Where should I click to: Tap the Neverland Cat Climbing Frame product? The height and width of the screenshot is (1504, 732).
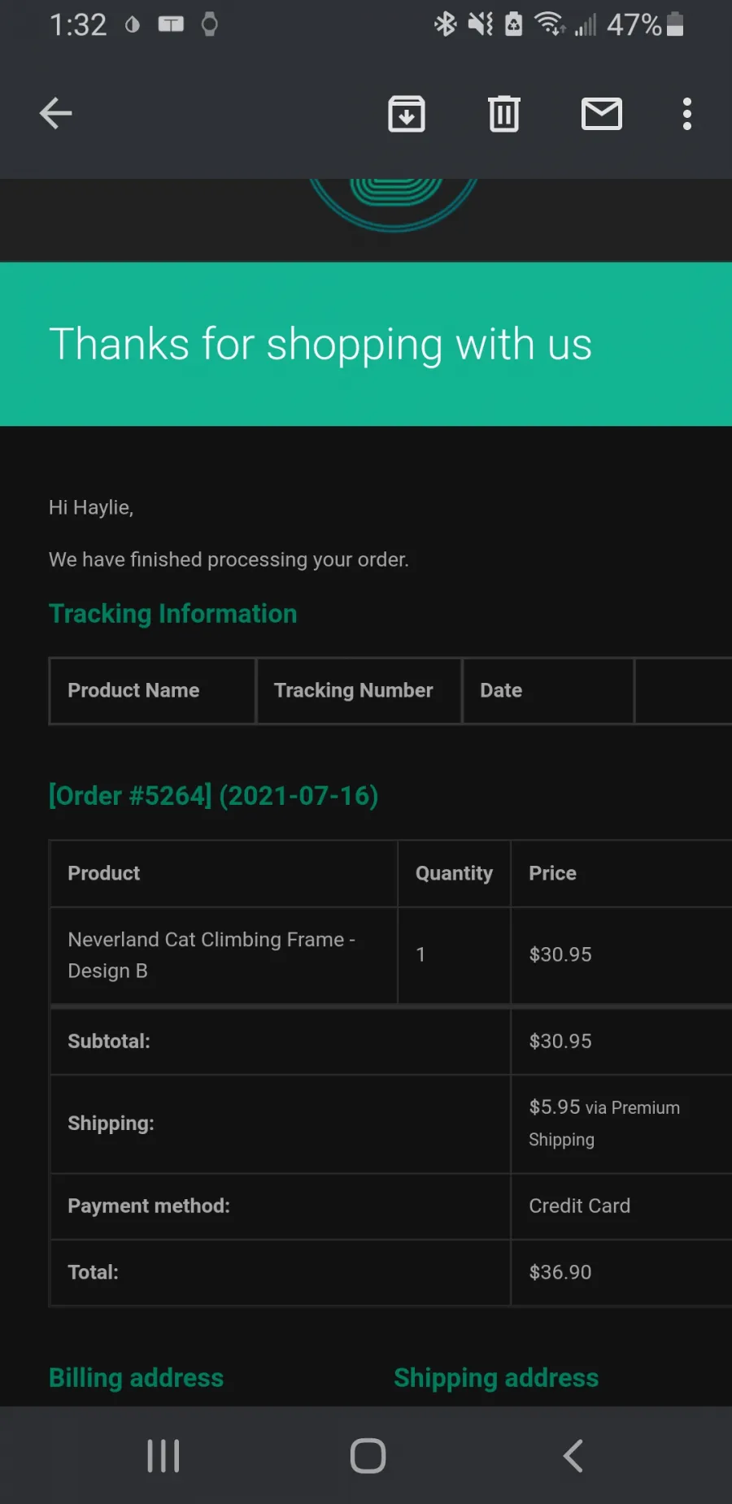pyautogui.click(x=211, y=954)
